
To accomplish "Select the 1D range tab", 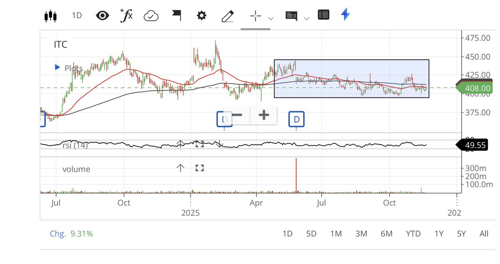I will pyautogui.click(x=287, y=234).
